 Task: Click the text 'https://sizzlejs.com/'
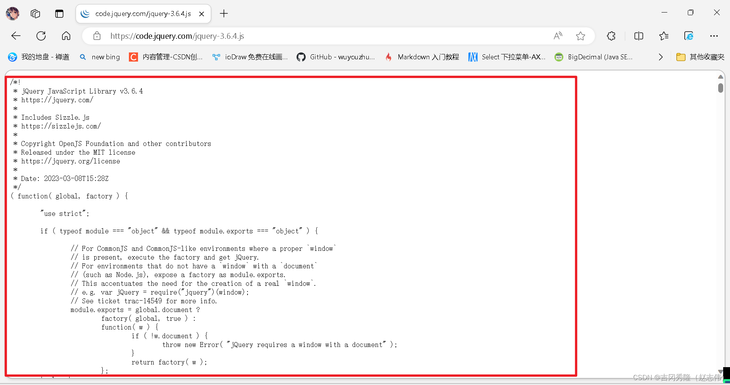pyautogui.click(x=61, y=126)
